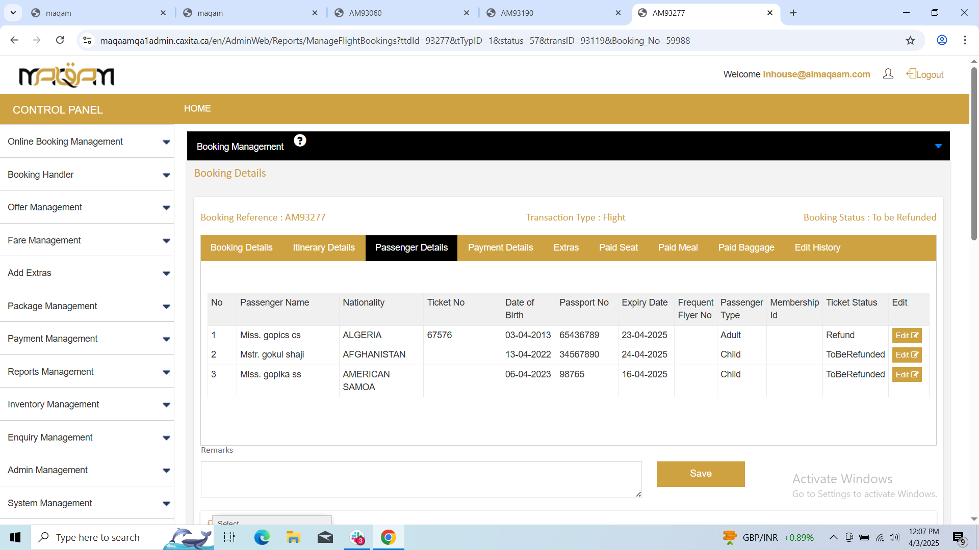Screen dimensions: 979x550
Task: Switch to Itinerary Details tab
Action: (x=323, y=248)
